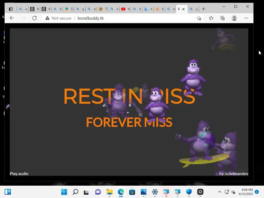264x198 pixels.
Task: Switch to the Bing tab
Action: [x=148, y=9]
